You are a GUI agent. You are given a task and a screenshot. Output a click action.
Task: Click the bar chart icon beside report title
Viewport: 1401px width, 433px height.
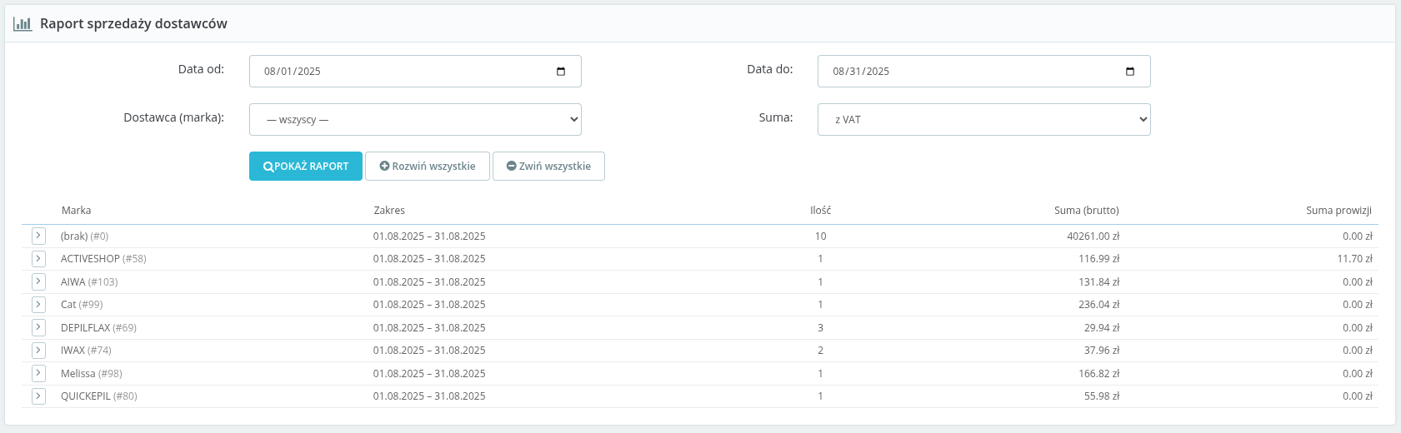coord(23,24)
